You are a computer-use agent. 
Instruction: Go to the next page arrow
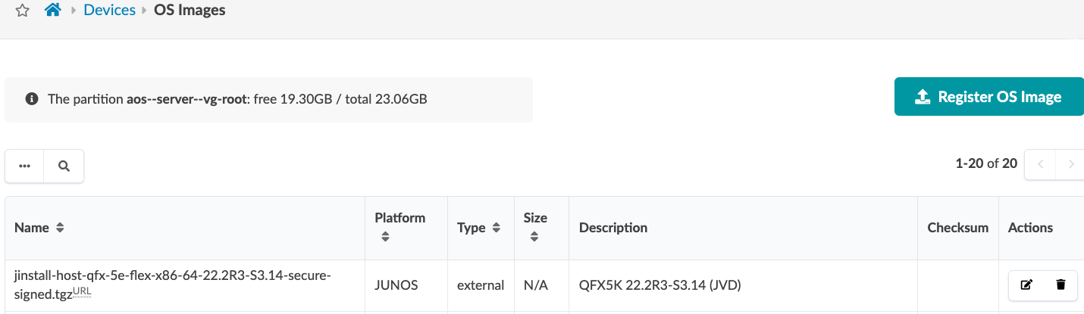(x=1070, y=164)
